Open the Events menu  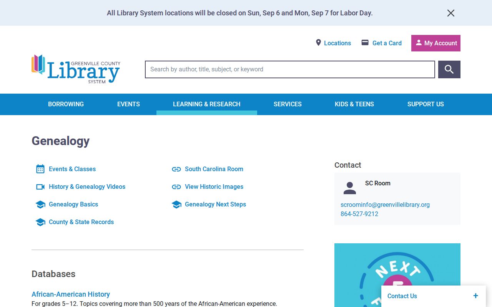(128, 104)
